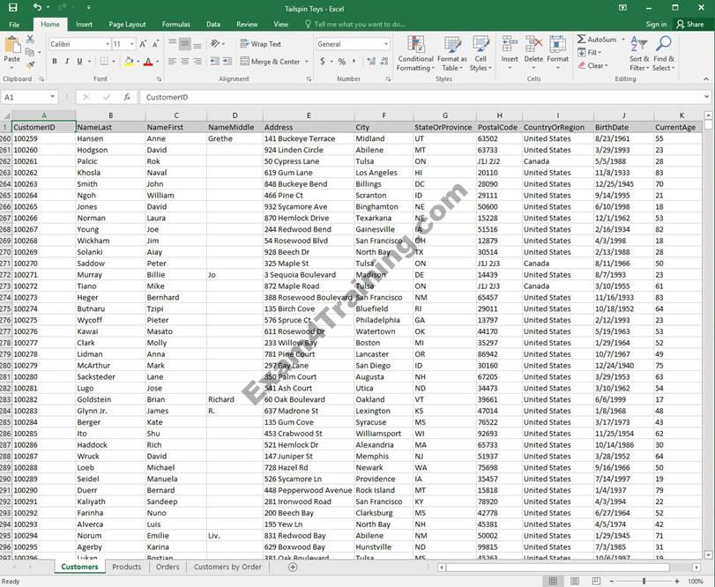Click the Find & Select icon
Image resolution: width=715 pixels, height=587 pixels.
(663, 55)
